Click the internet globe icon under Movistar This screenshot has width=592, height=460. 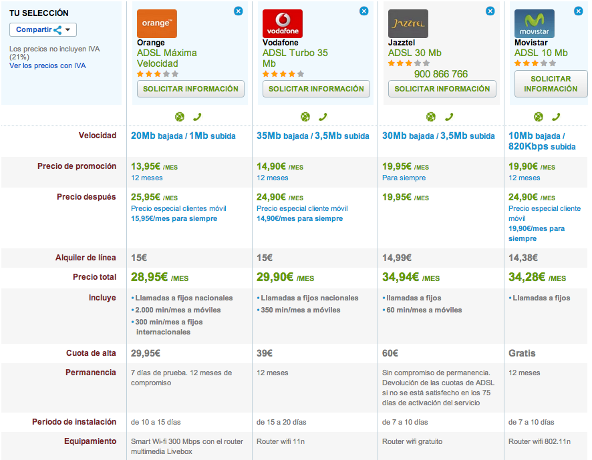tap(539, 117)
